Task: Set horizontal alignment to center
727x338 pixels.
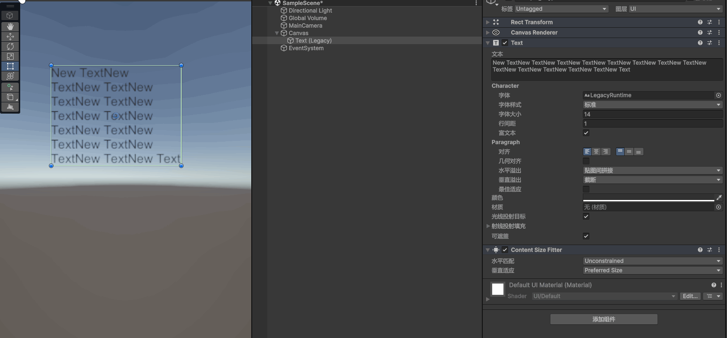Action: (596, 152)
